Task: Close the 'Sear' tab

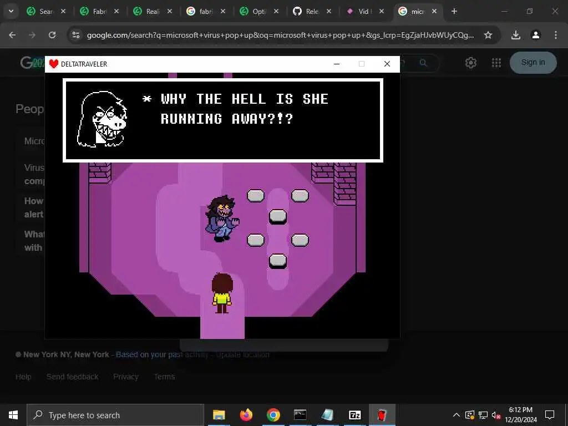Action: pyautogui.click(x=63, y=11)
